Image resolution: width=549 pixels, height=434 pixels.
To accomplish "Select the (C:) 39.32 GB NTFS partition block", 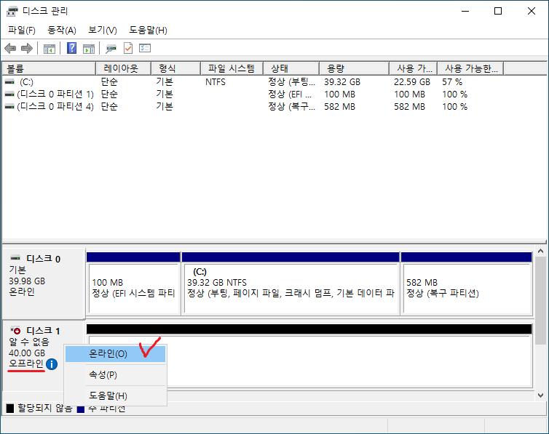I will tap(291, 284).
